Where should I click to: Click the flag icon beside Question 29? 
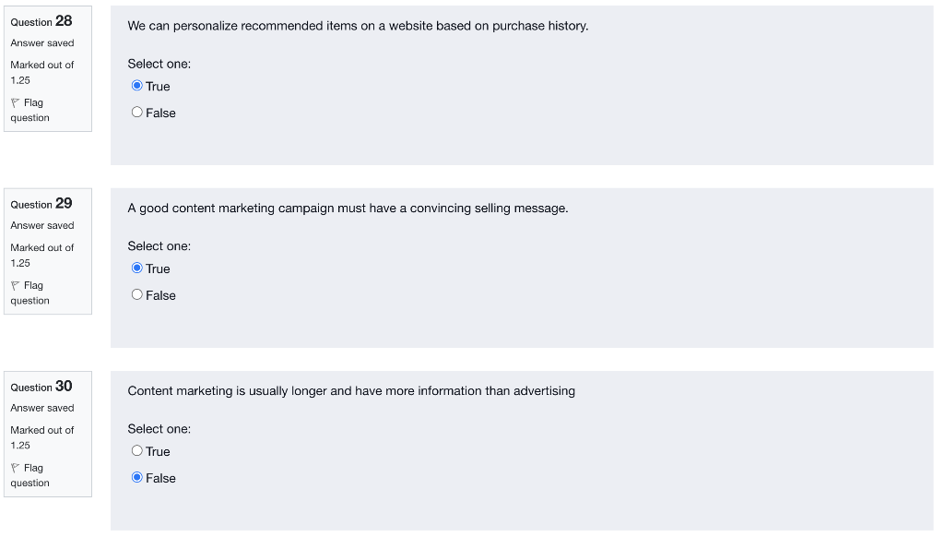click(x=14, y=285)
